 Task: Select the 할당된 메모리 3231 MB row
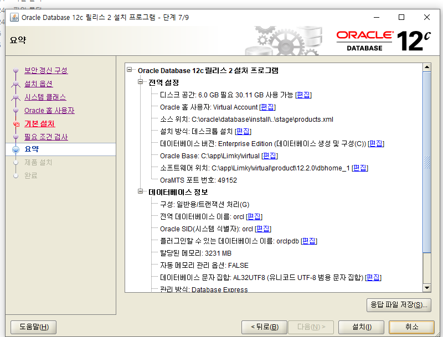tap(195, 253)
